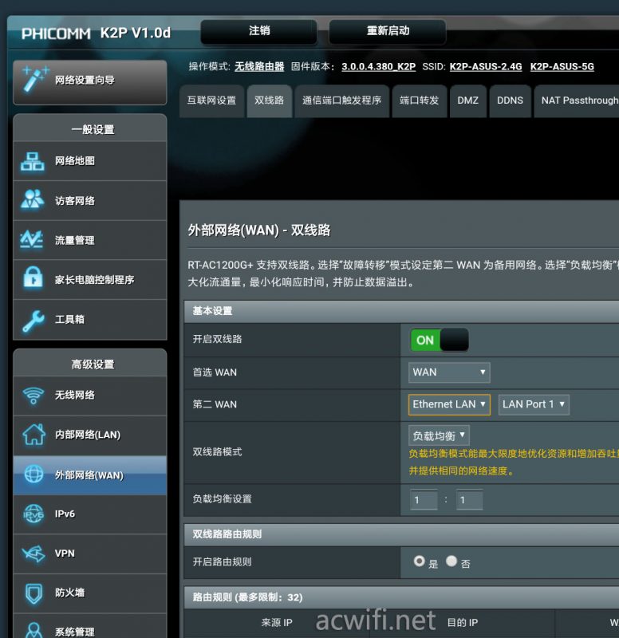This screenshot has width=619, height=638.
Task: Open the 工具箱 menu item
Action: 90,320
